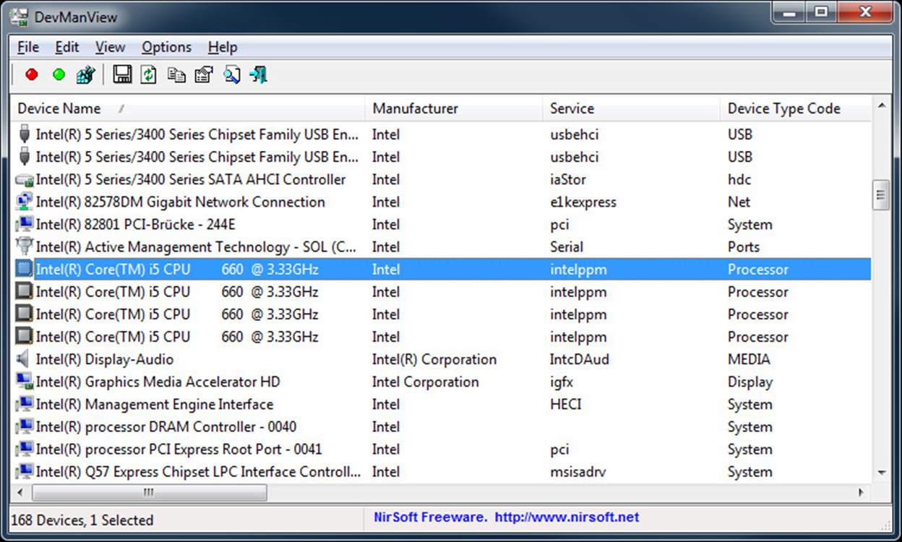Open device in RegEdit toolbar icon
Screen dimensions: 902x542
(86, 74)
